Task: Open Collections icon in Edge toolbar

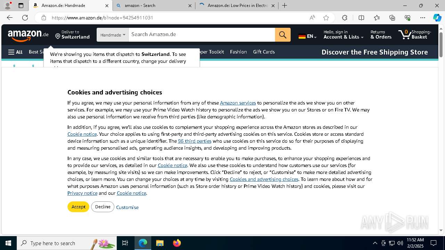Action: pyautogui.click(x=392, y=18)
